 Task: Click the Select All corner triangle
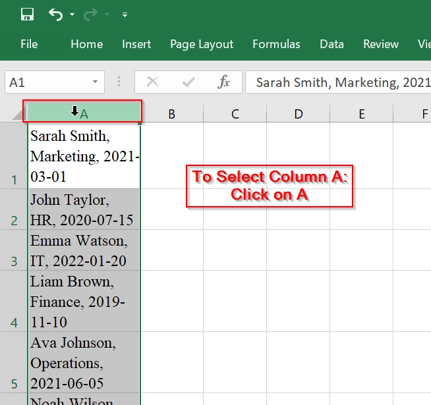(x=18, y=113)
